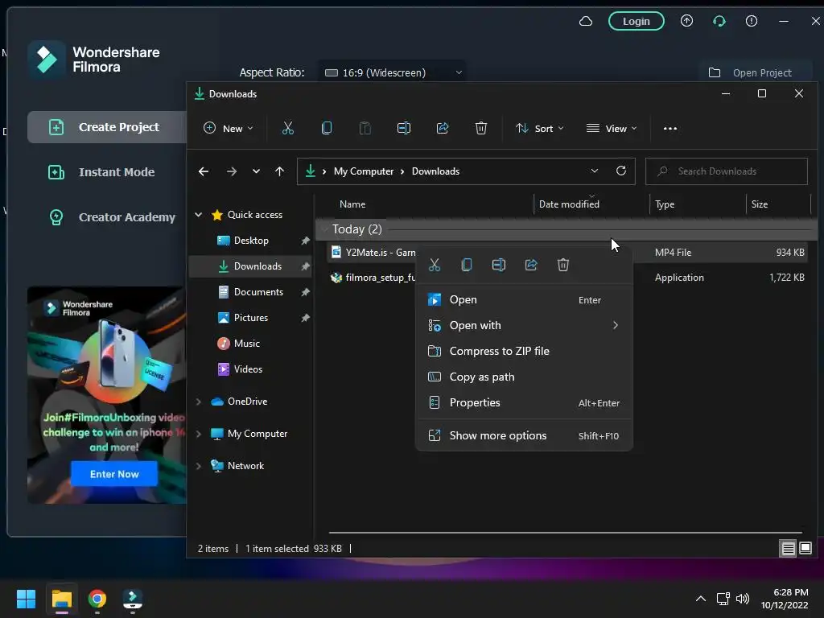Click the Delete icon in context menu

(562, 265)
